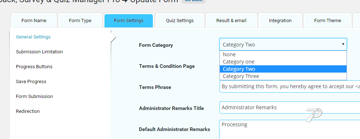Go to Form Submission section
The height and width of the screenshot is (139, 360).
(35, 97)
